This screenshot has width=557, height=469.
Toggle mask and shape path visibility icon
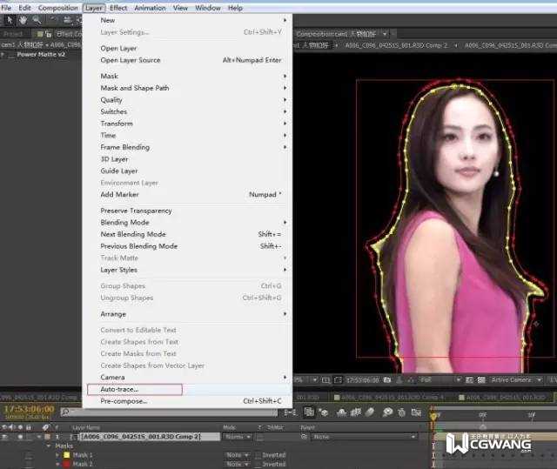[338, 380]
